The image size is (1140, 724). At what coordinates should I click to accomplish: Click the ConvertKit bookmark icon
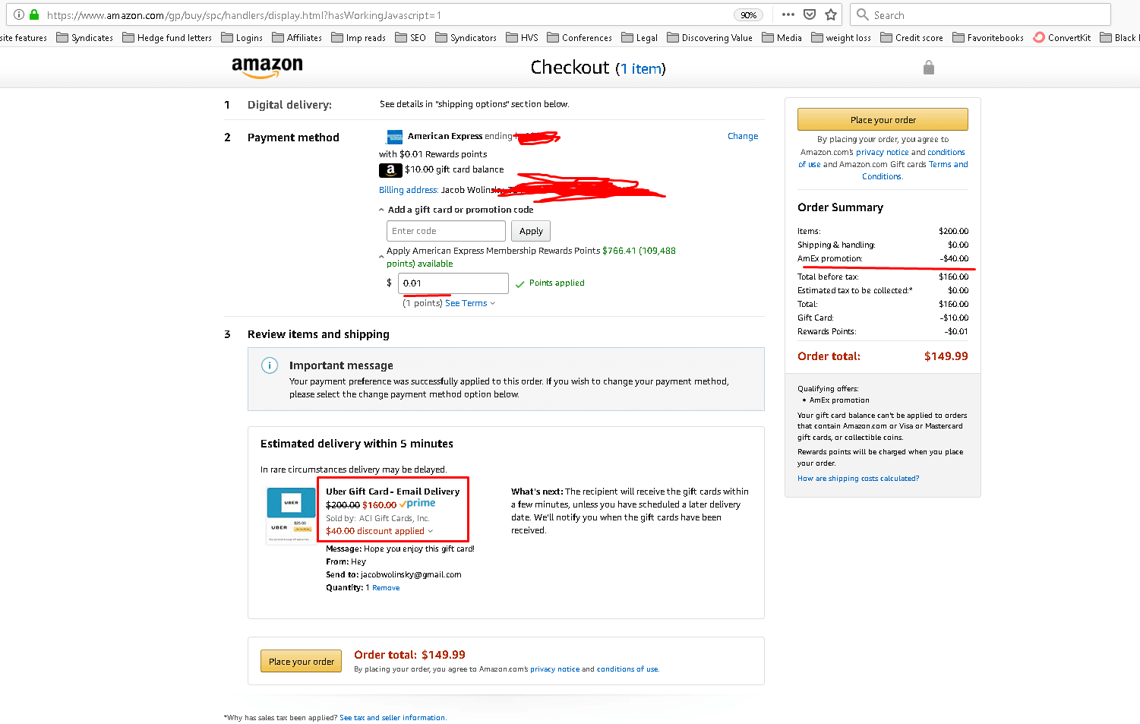tap(1039, 37)
